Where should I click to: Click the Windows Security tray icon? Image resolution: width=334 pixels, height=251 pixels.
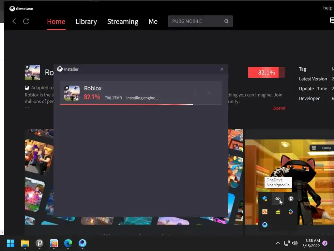265,199
